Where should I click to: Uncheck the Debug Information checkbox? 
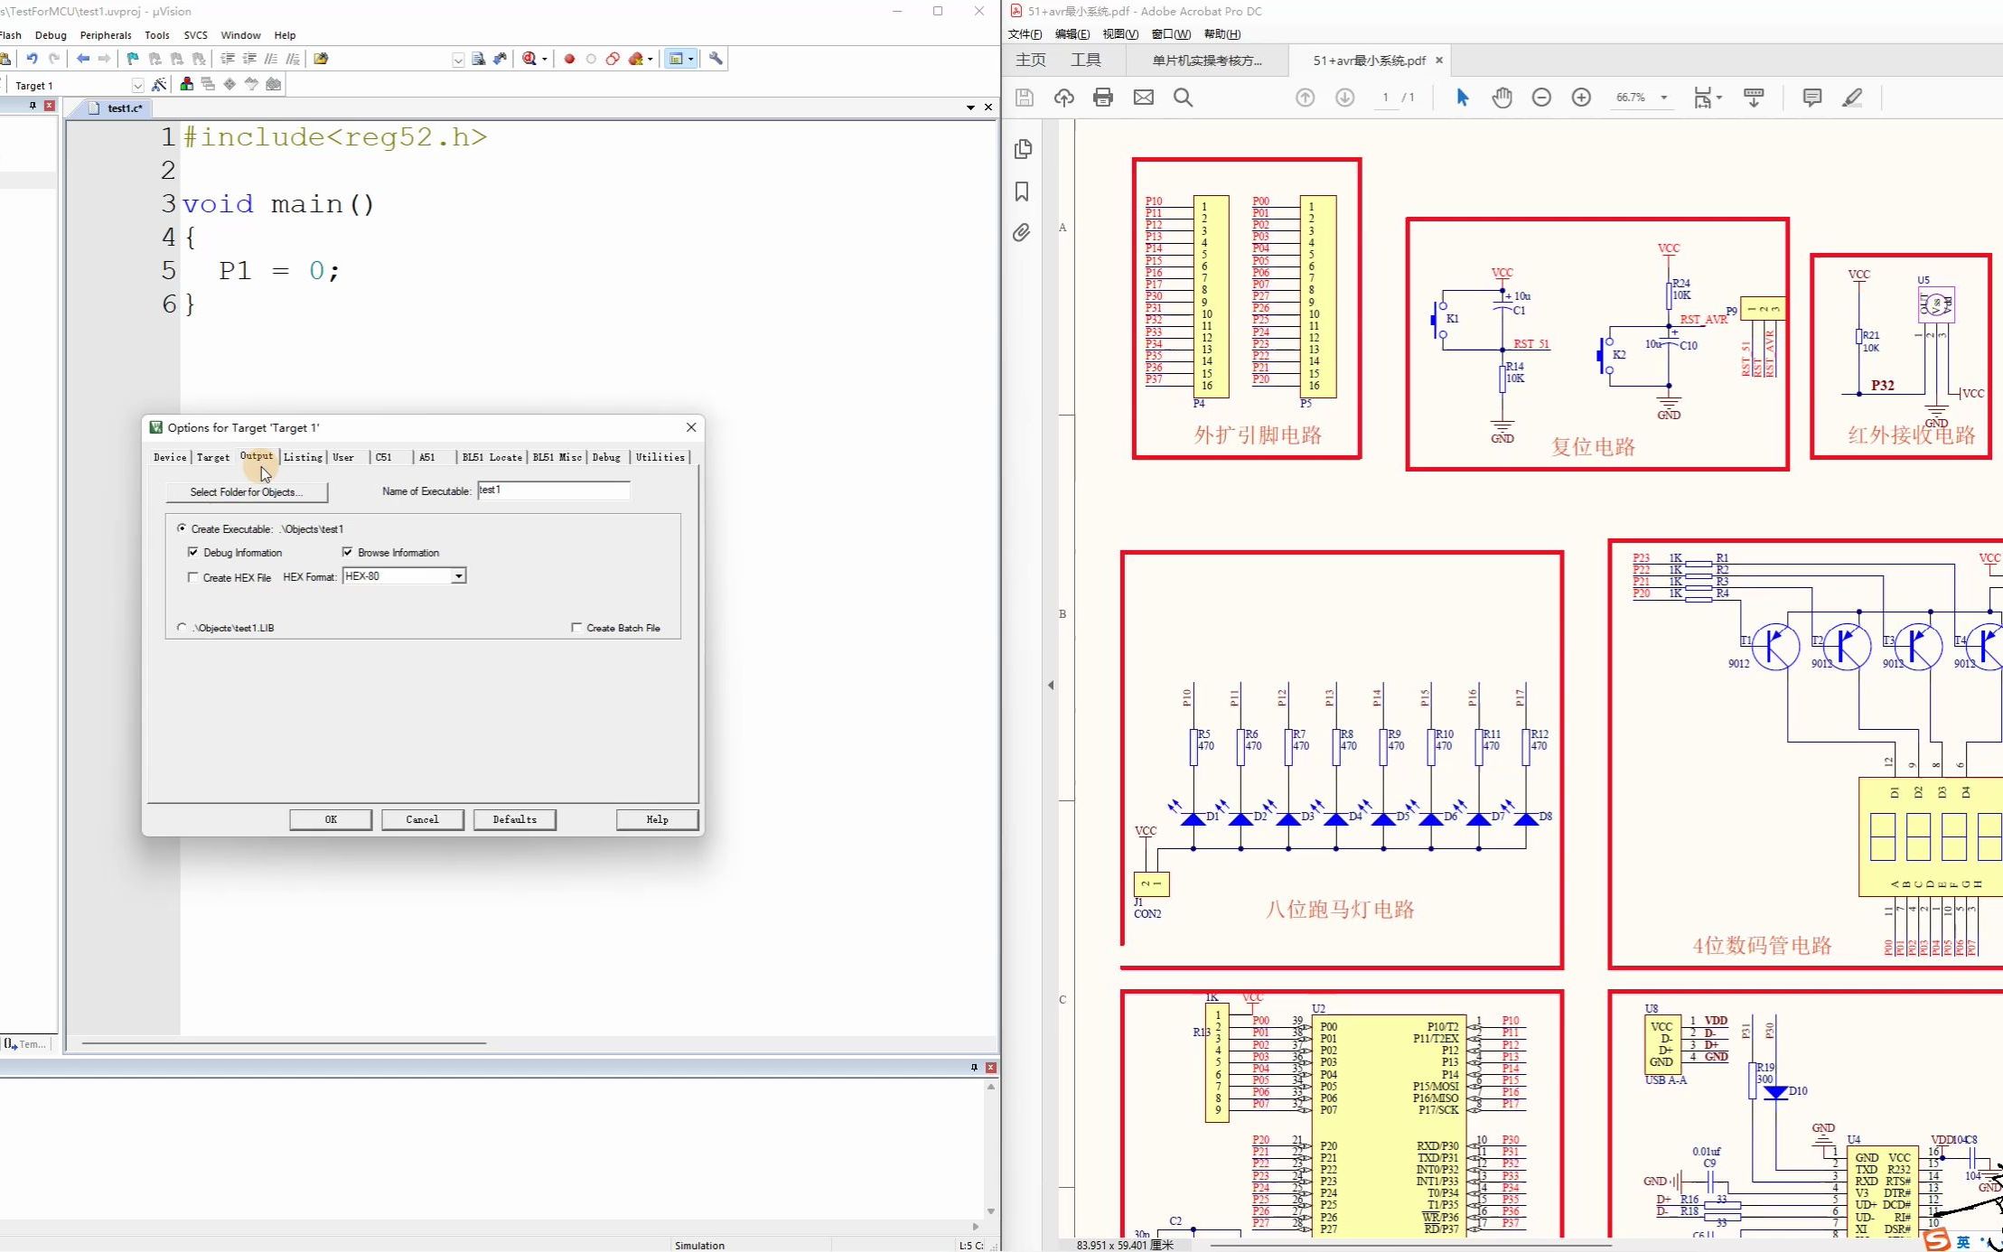pyautogui.click(x=192, y=552)
